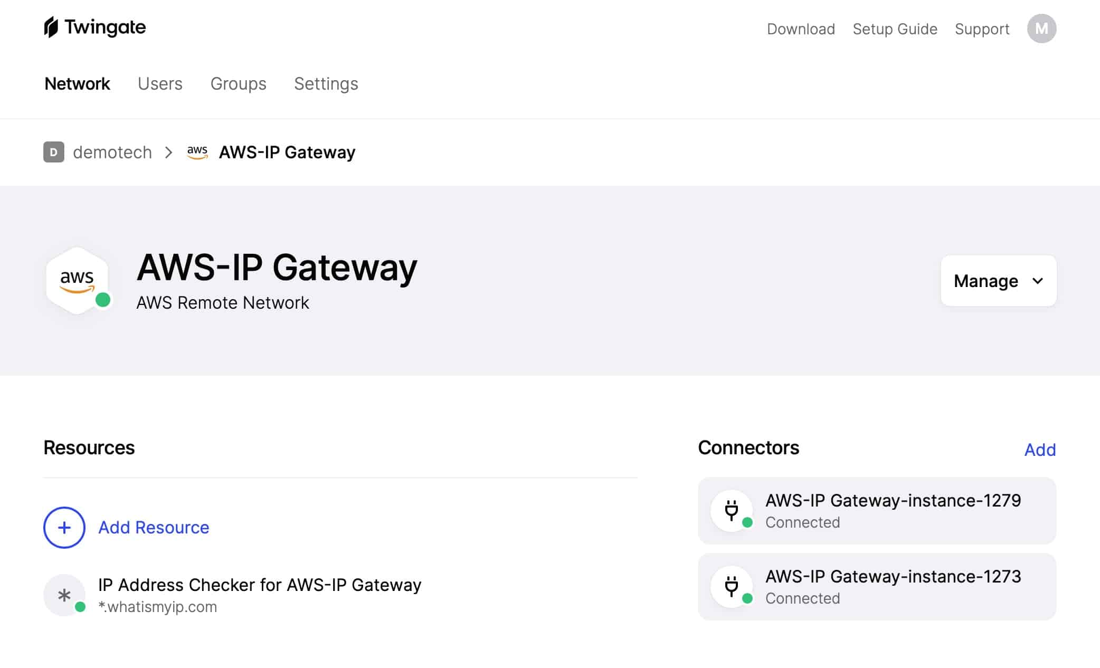Open the Settings tab
Viewport: 1100px width, 668px height.
326,84
